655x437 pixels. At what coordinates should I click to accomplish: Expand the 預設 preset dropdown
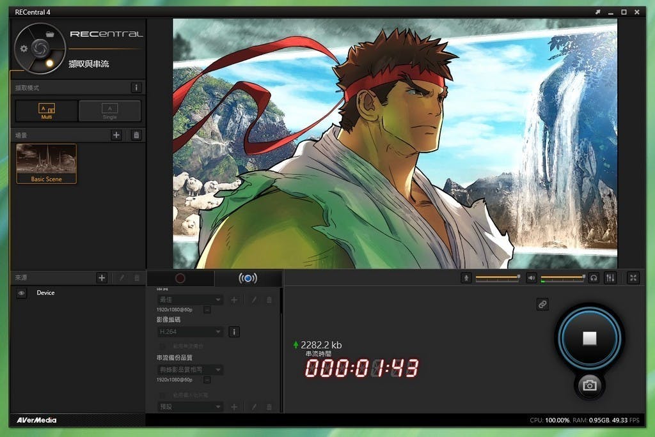pyautogui.click(x=191, y=407)
